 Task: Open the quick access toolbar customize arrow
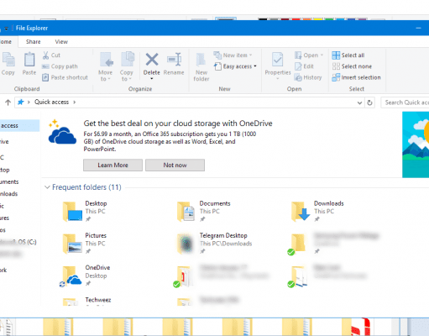point(6,29)
